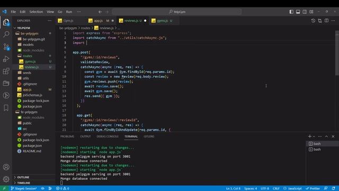Open the launch profile dropdown arrow

[314, 136]
